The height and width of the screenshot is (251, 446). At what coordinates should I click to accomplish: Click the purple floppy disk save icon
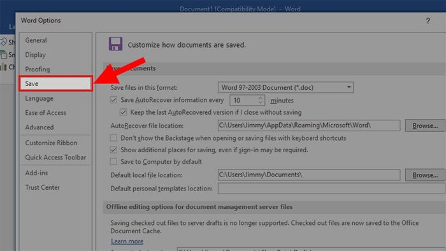115,44
